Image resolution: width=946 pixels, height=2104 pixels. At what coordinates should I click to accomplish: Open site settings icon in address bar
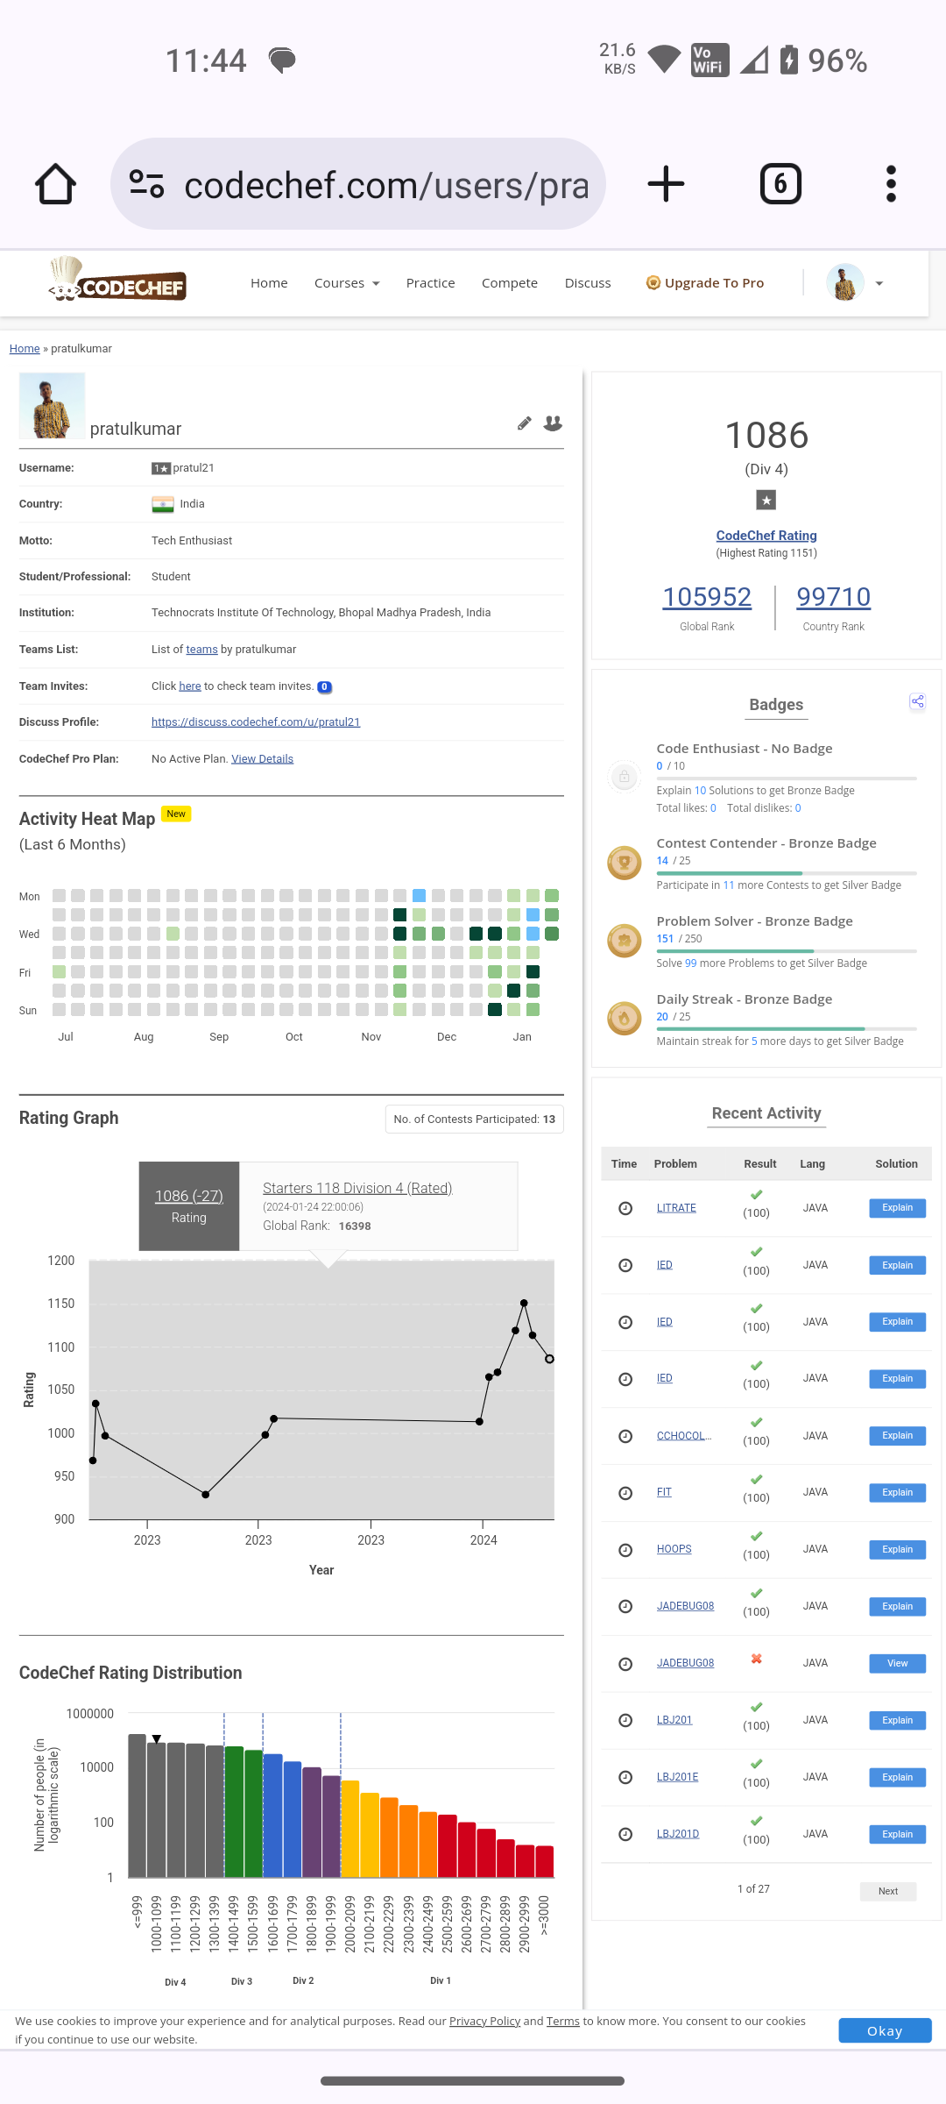pyautogui.click(x=146, y=184)
